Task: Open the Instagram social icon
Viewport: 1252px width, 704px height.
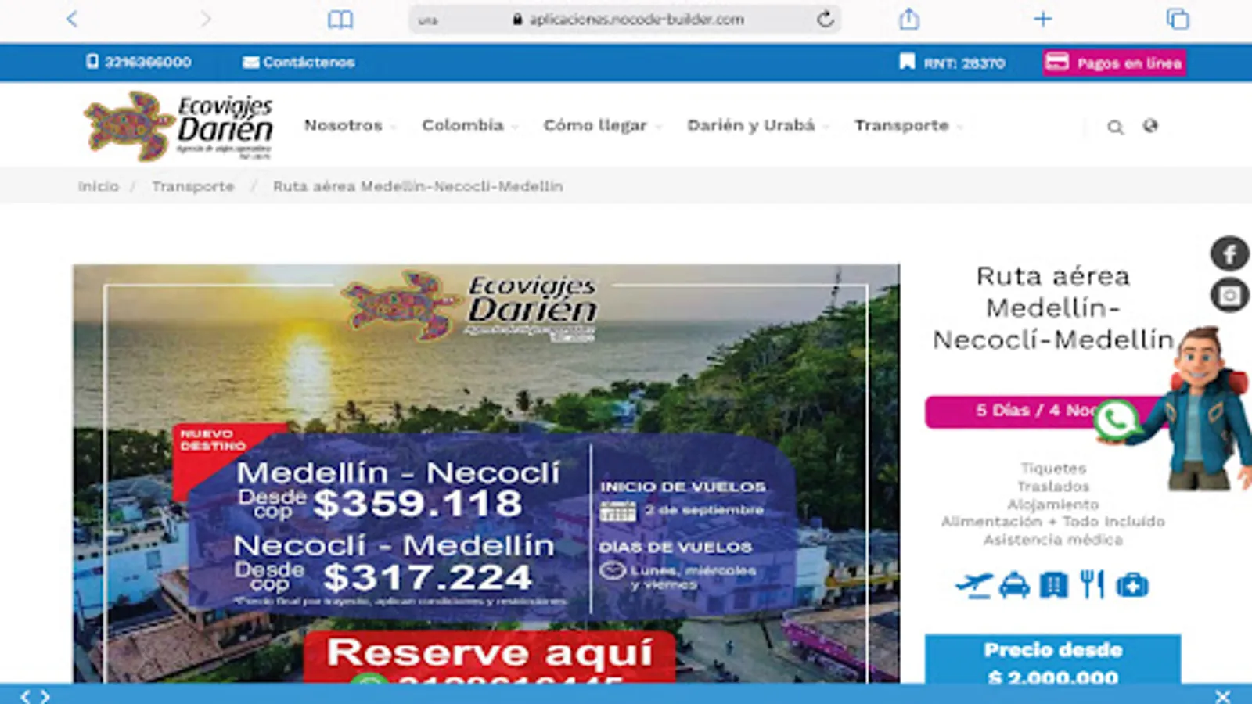Action: click(1230, 295)
